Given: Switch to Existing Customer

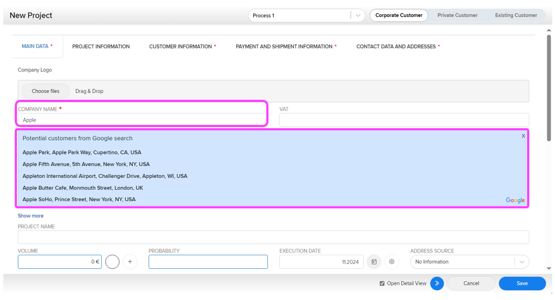Looking at the screenshot, I should (x=516, y=15).
